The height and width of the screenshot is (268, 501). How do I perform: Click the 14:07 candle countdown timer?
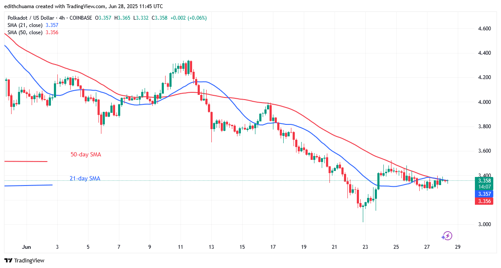click(485, 187)
